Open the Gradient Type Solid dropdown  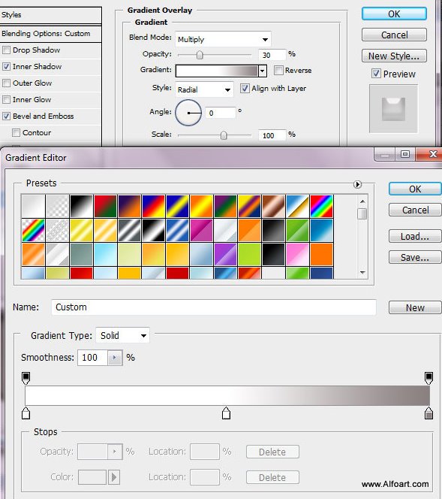click(122, 335)
